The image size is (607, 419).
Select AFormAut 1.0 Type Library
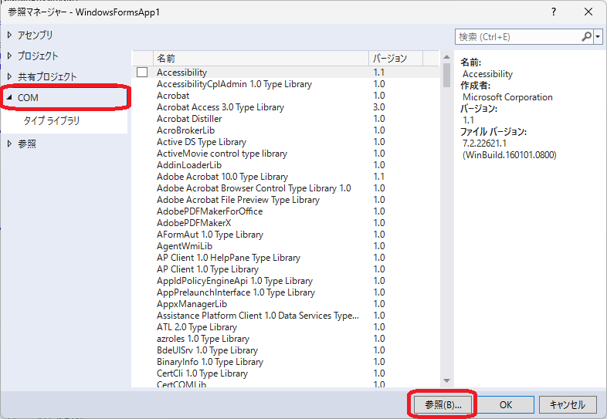(x=286, y=235)
